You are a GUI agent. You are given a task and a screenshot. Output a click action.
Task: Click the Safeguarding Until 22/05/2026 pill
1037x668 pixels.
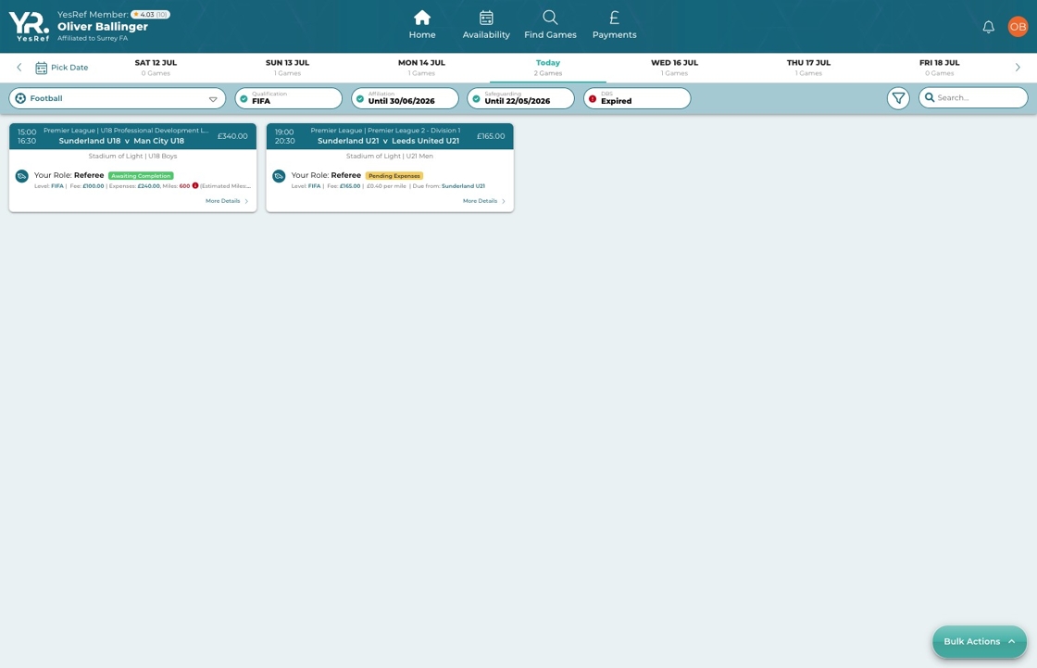[x=520, y=98]
